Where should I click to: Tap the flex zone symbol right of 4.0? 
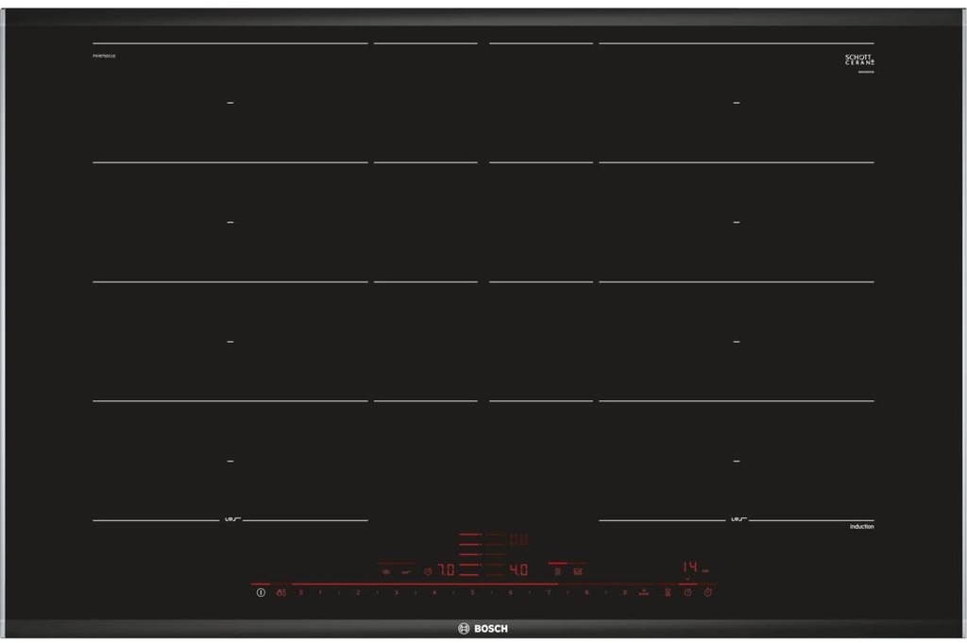pyautogui.click(x=557, y=571)
